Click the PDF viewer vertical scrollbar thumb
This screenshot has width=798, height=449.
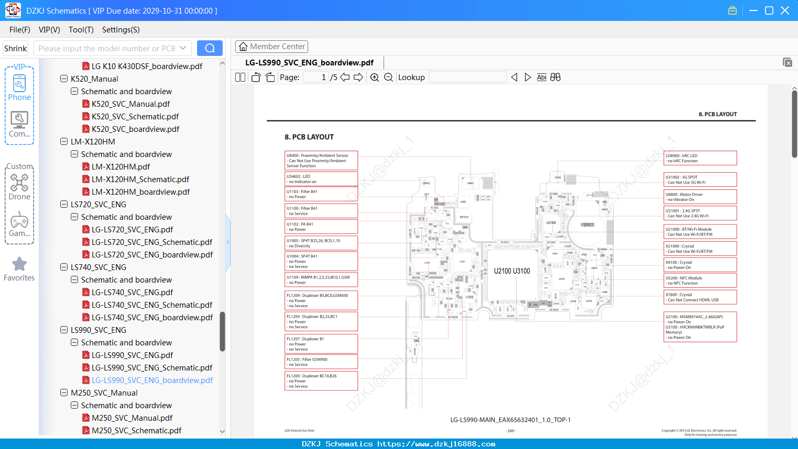tap(794, 124)
